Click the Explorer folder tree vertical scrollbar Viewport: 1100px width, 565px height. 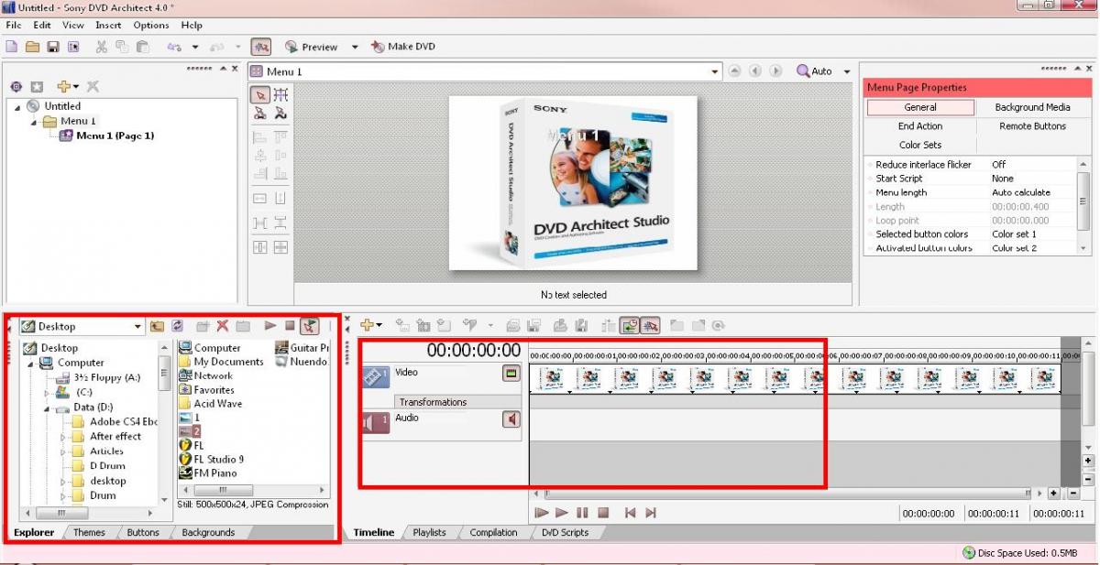click(165, 422)
